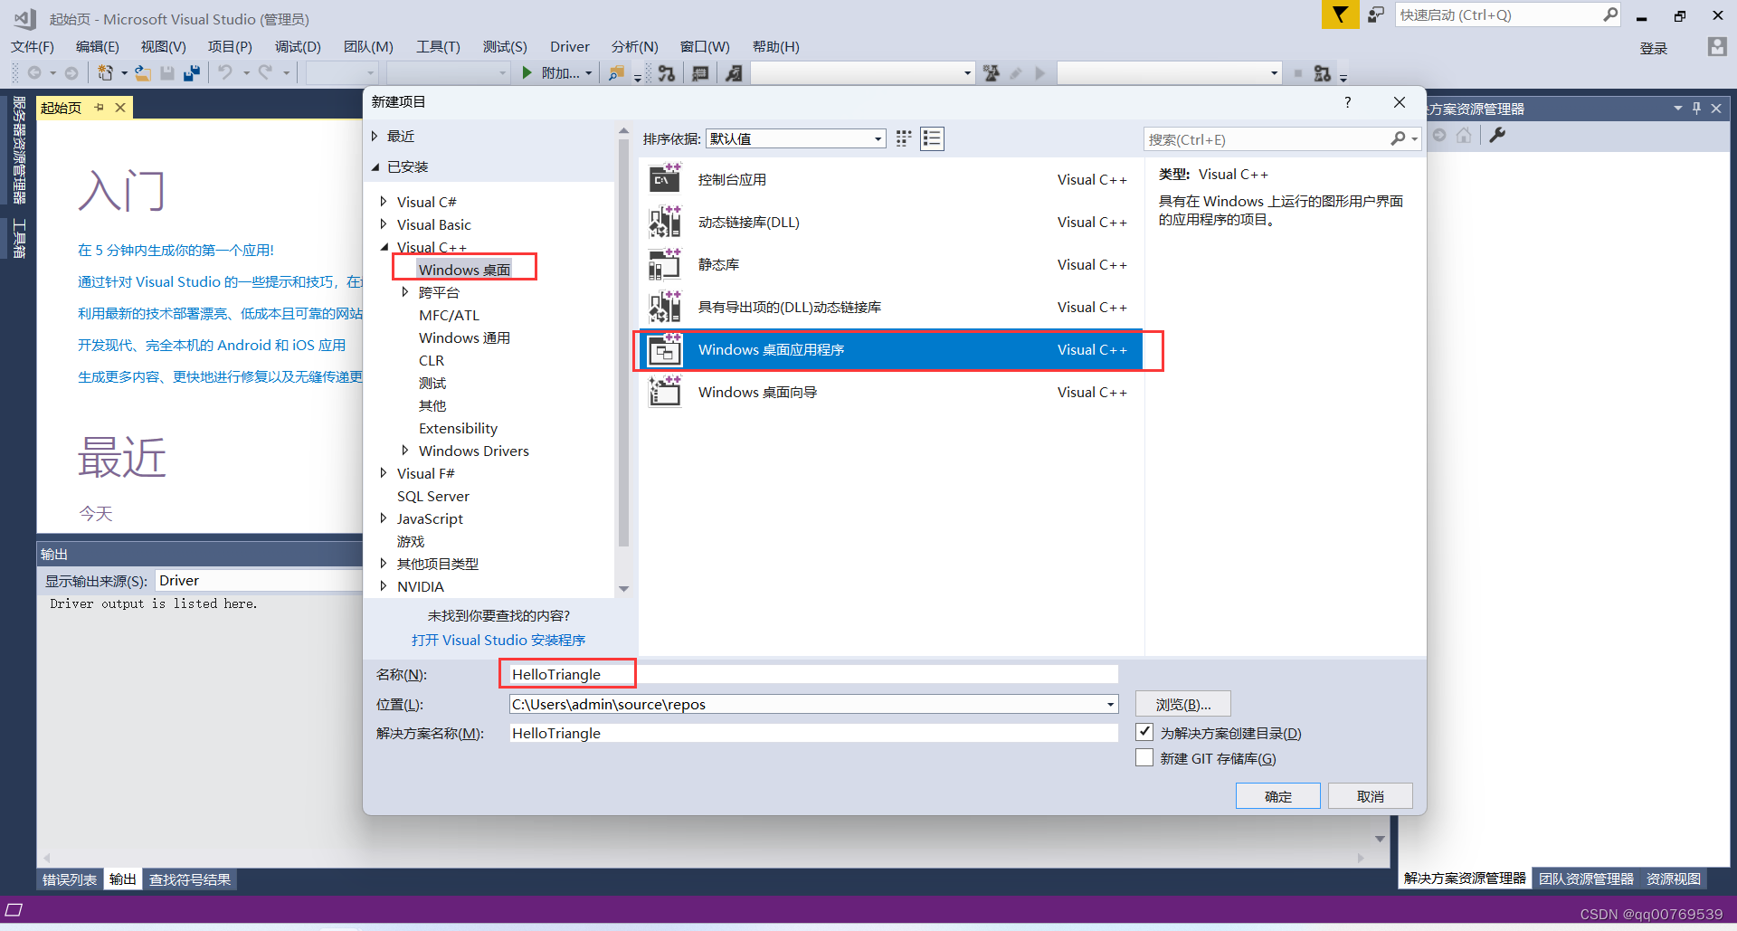The width and height of the screenshot is (1737, 931).
Task: Click the 打开 Visual Studio 安装程序 link
Action: [x=498, y=640]
